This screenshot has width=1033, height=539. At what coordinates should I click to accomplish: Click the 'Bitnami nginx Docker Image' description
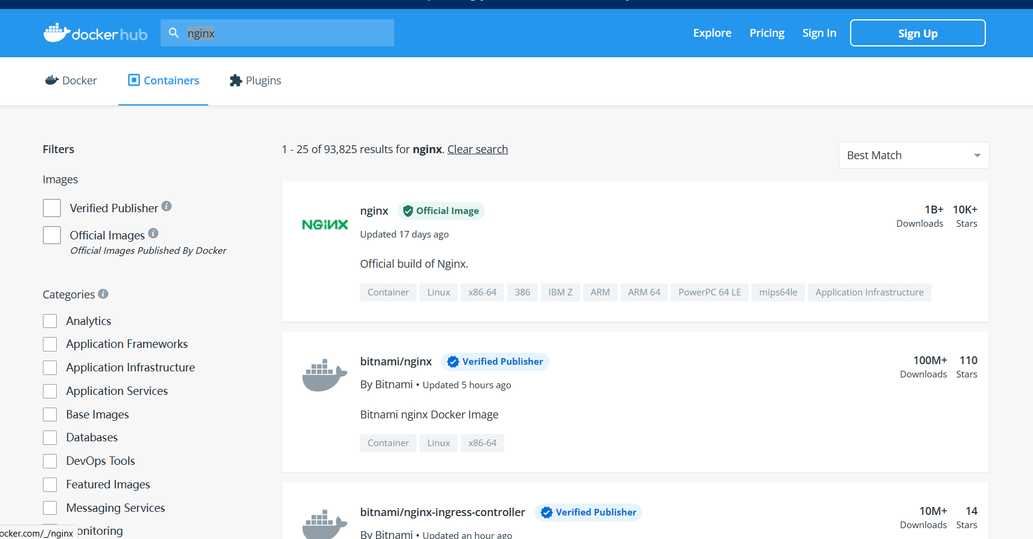[429, 415]
